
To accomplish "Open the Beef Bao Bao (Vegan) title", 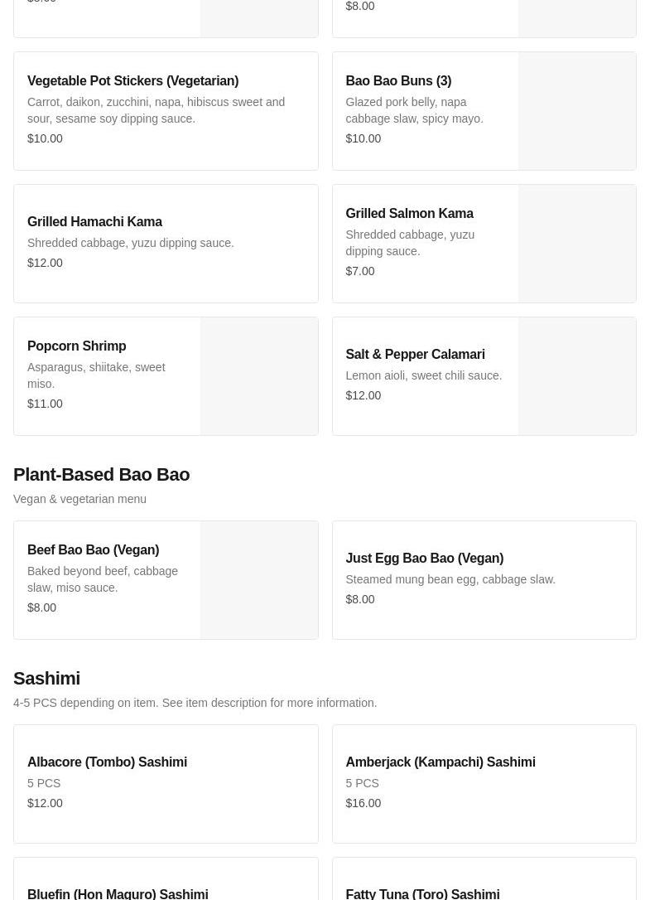I will (93, 550).
